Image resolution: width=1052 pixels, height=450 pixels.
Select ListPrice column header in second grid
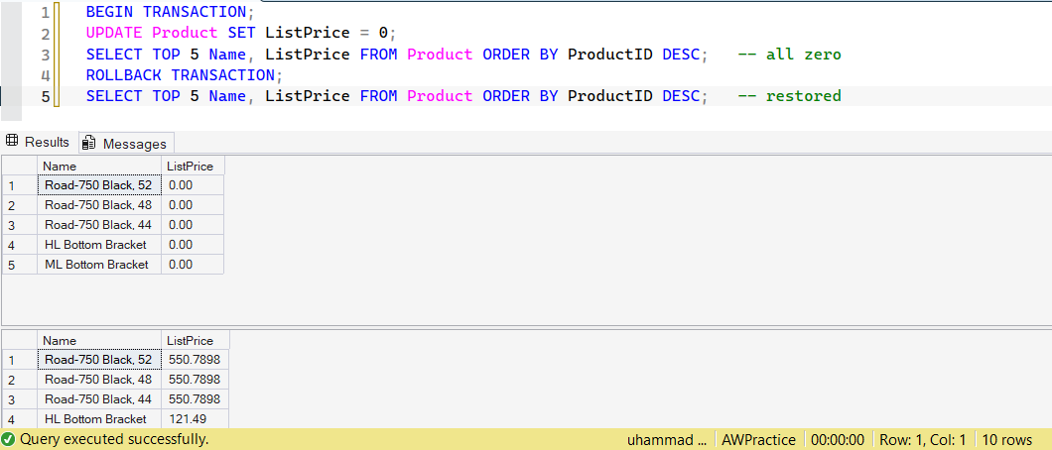[x=196, y=340]
